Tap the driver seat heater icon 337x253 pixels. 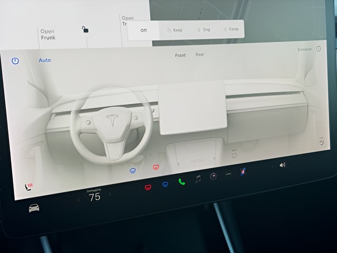(28, 186)
